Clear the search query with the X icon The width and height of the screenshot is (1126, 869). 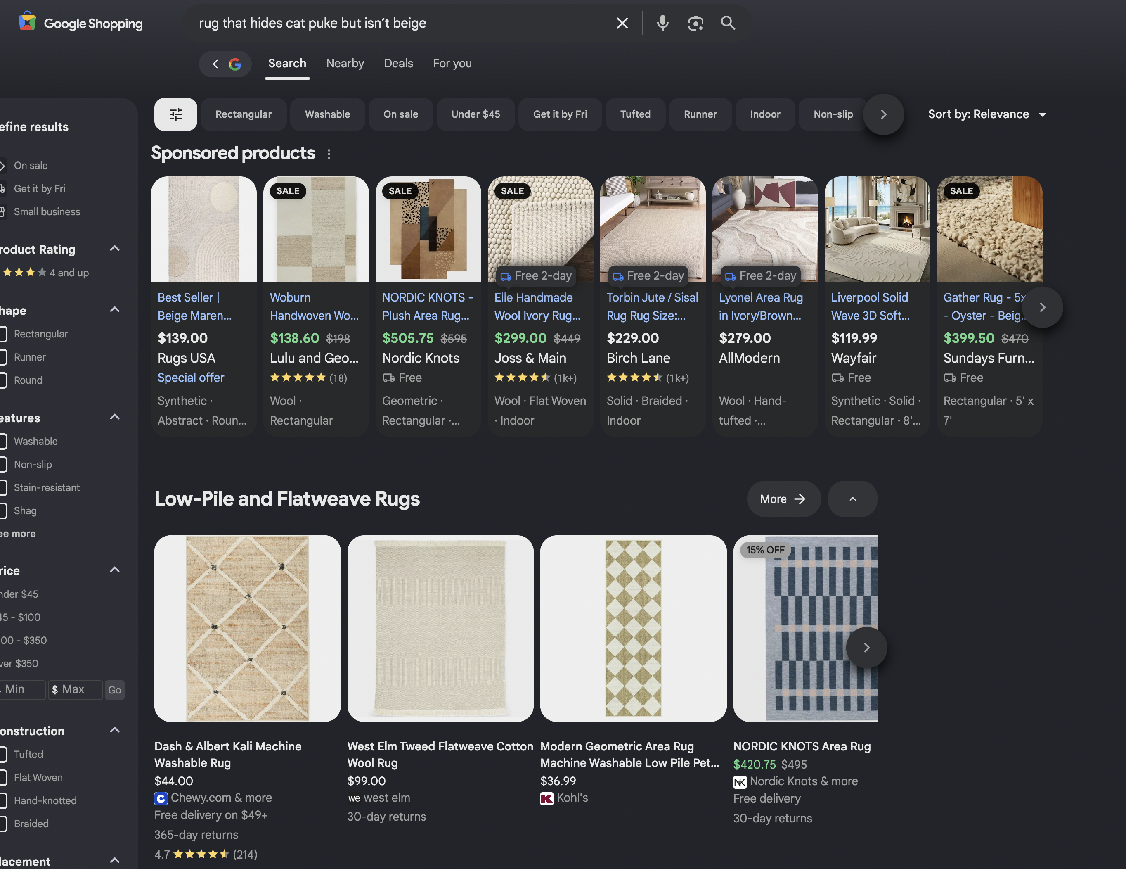(x=622, y=23)
